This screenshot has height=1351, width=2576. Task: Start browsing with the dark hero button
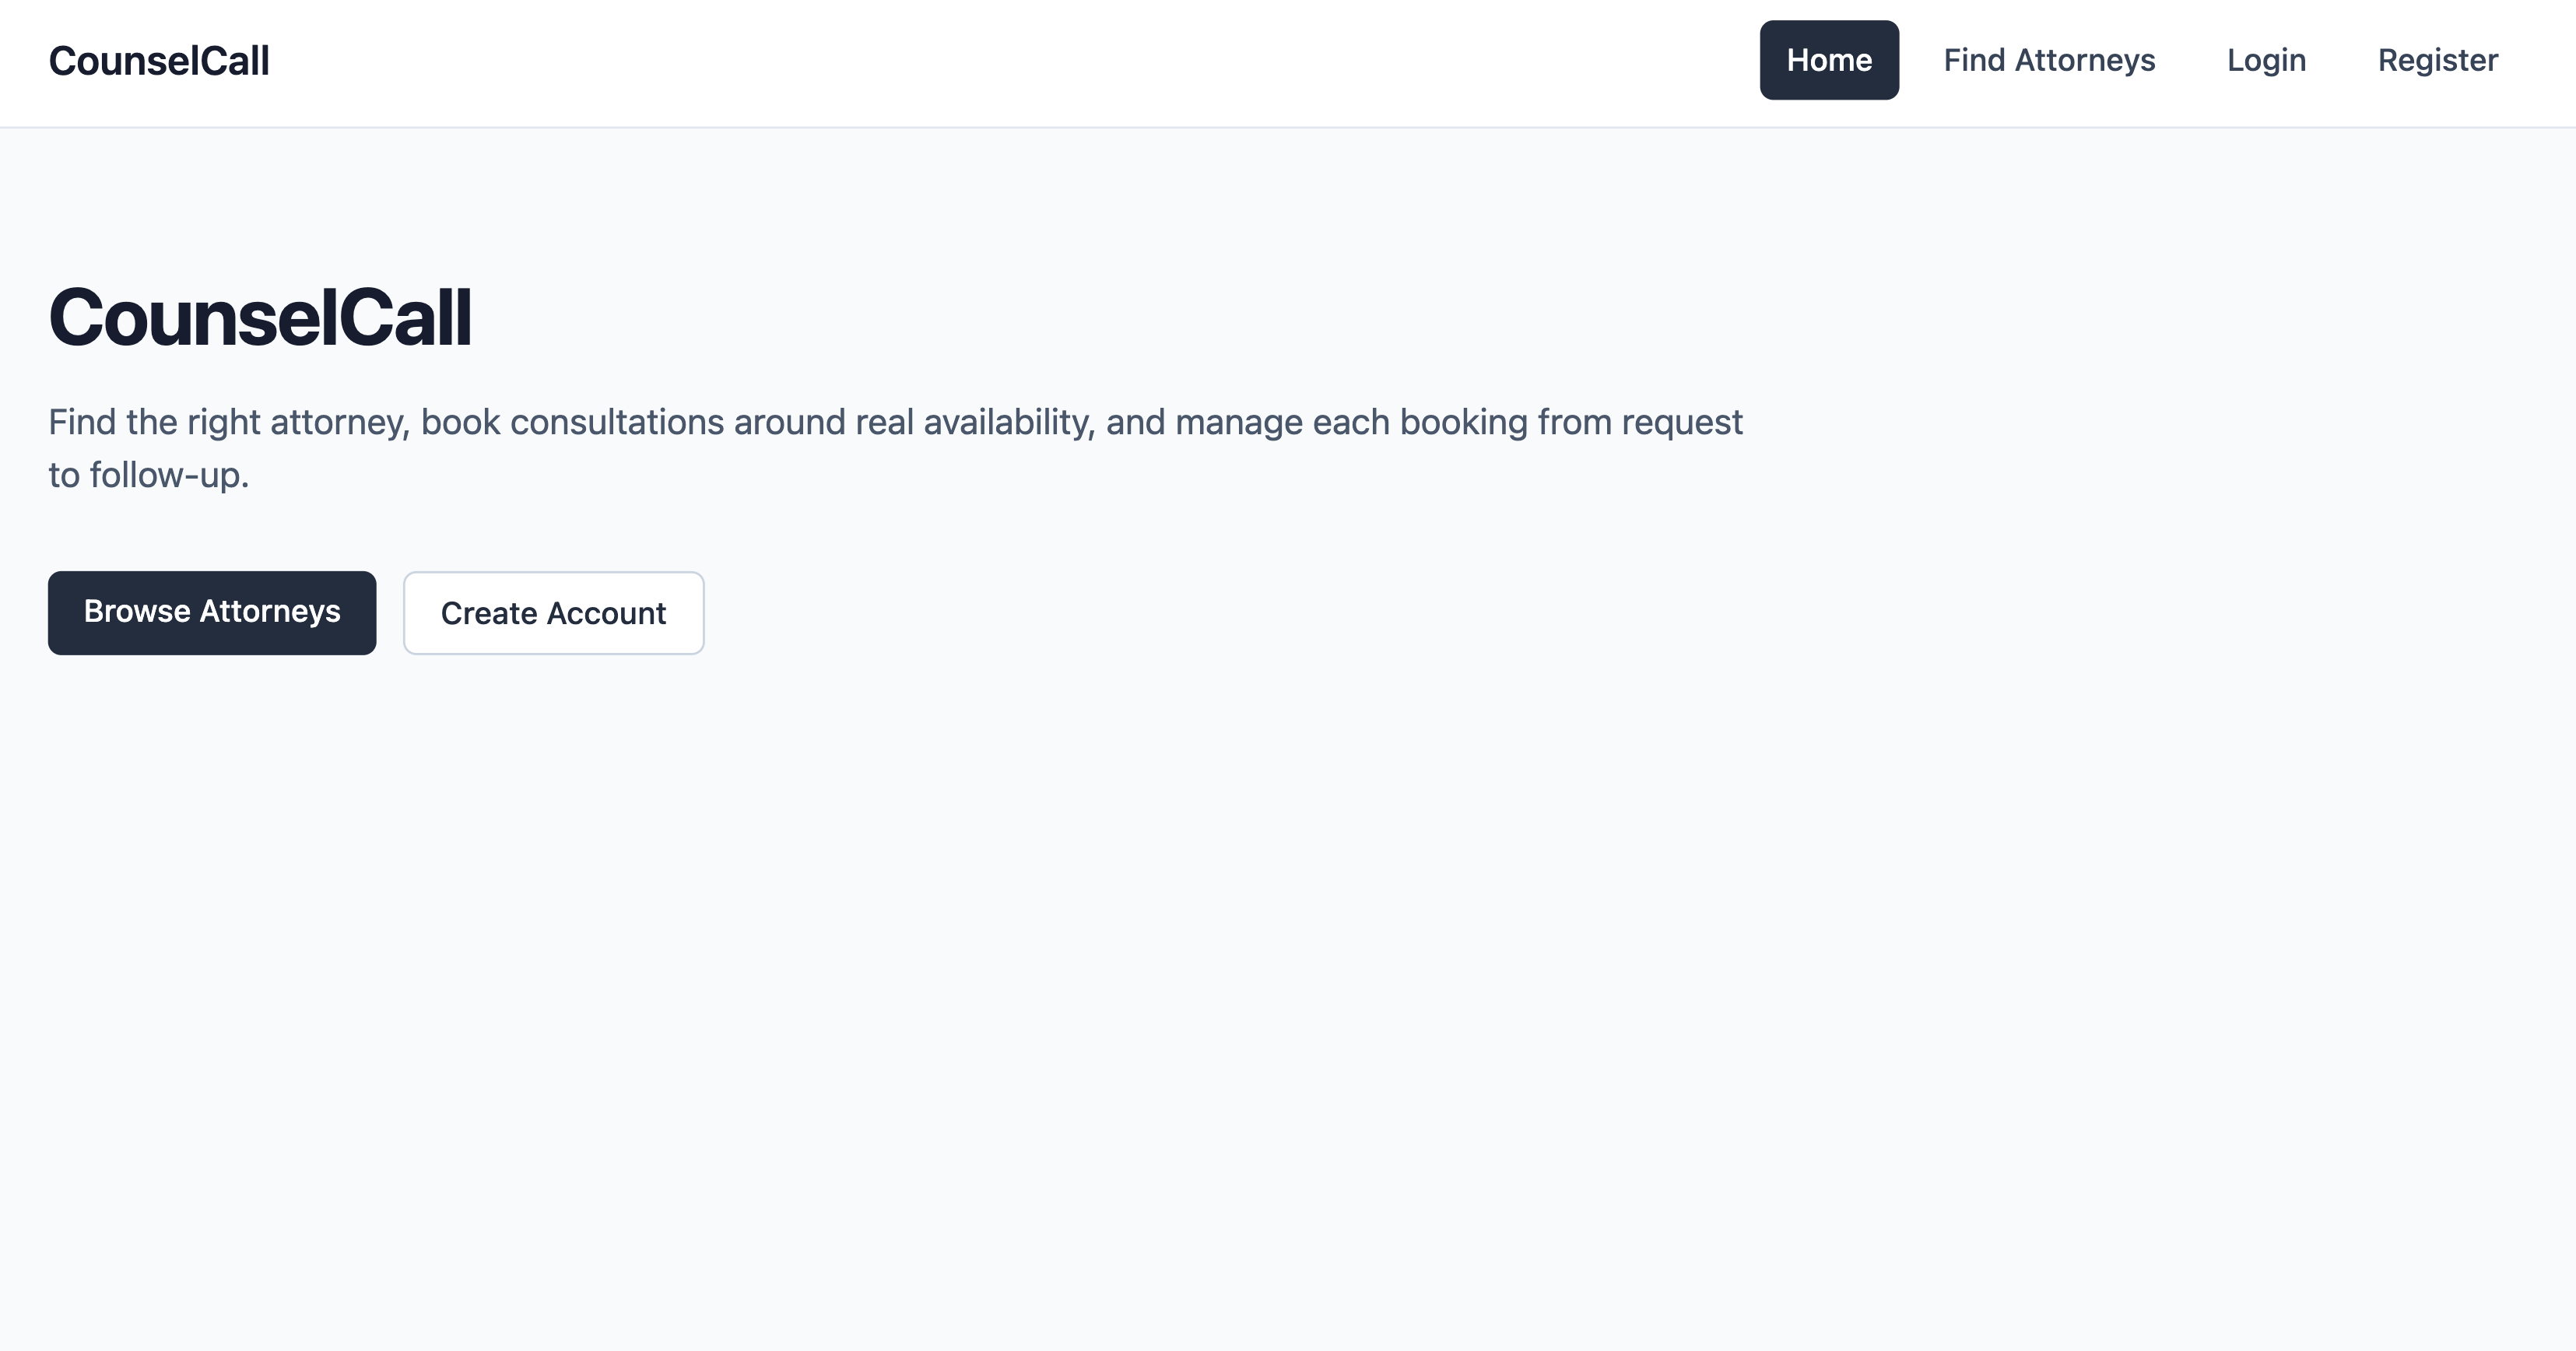(212, 612)
